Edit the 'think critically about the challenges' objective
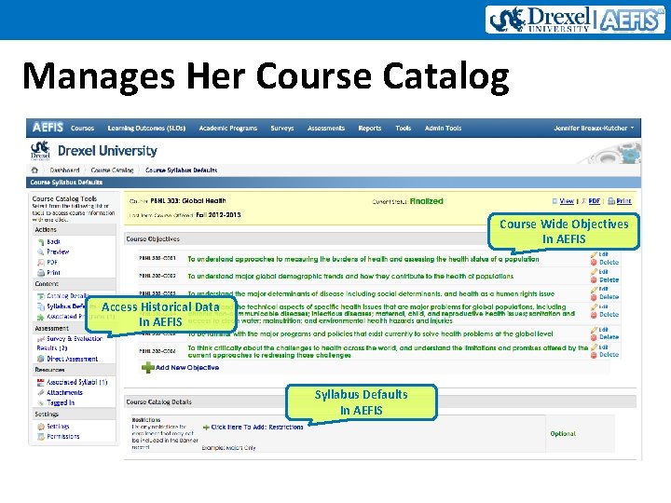This screenshot has width=671, height=503. tap(603, 347)
